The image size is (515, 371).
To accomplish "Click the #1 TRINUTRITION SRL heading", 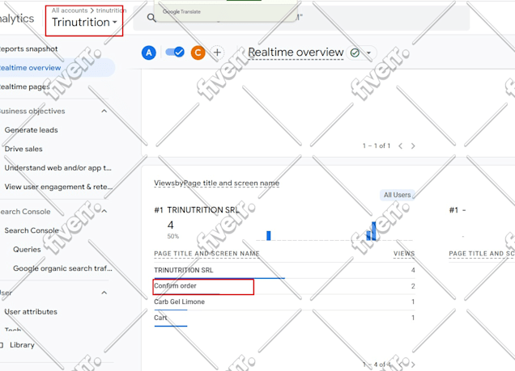I will click(x=197, y=210).
